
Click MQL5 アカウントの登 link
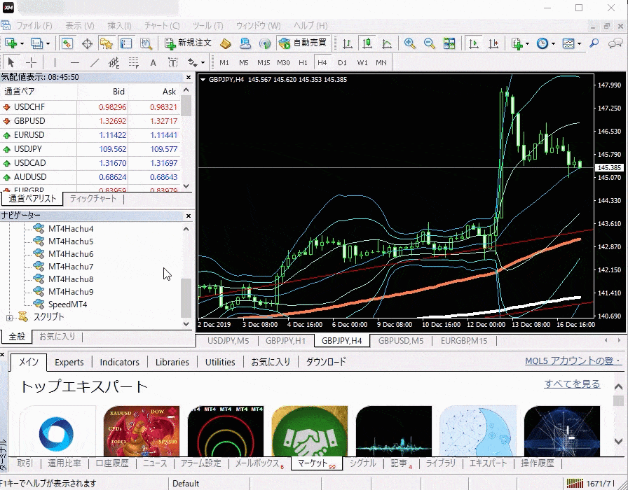(573, 360)
